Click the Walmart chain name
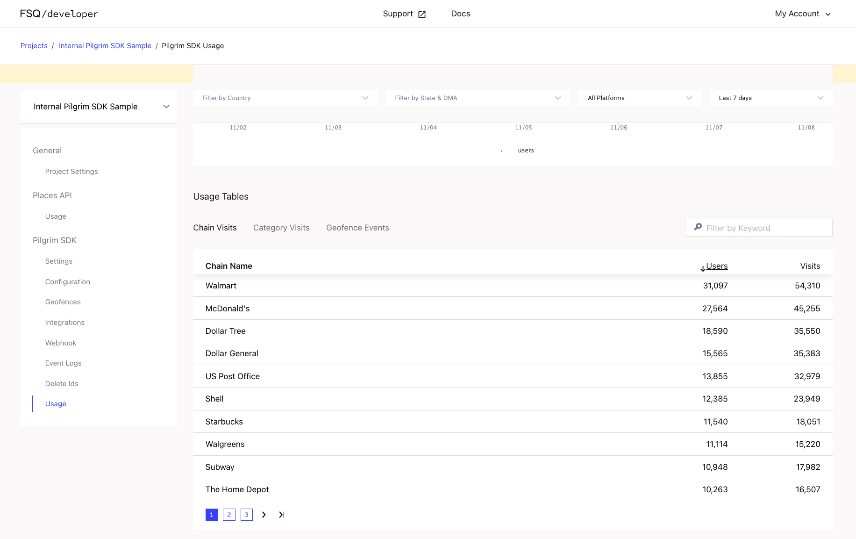The height and width of the screenshot is (539, 856). (x=221, y=286)
